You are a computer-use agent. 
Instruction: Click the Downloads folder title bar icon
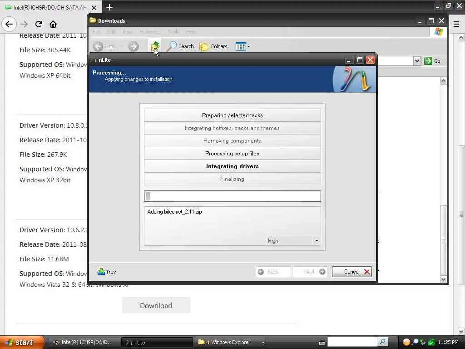coord(93,20)
